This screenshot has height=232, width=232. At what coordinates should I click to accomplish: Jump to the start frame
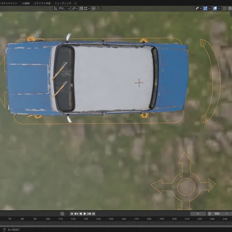point(72,214)
